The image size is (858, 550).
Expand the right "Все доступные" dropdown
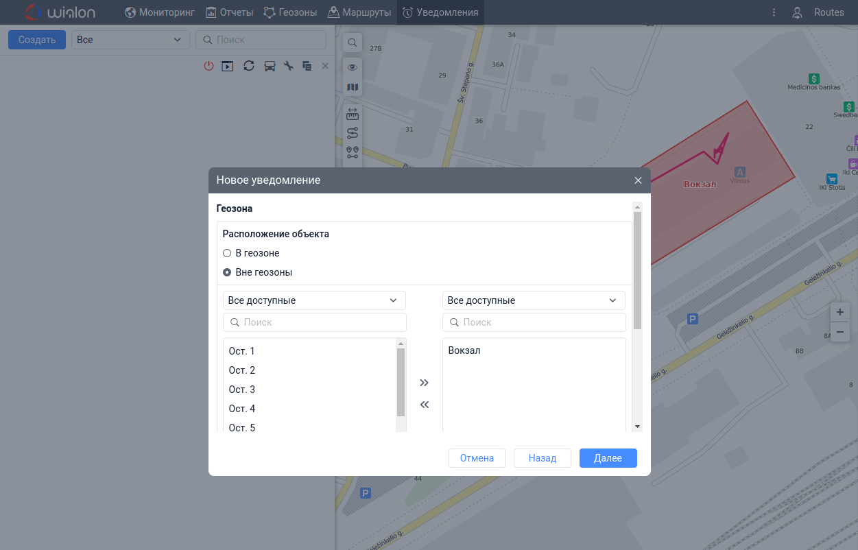[x=534, y=300]
